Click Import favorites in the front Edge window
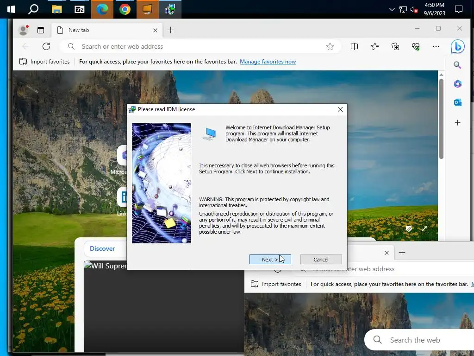This screenshot has width=474, height=356. (x=44, y=62)
